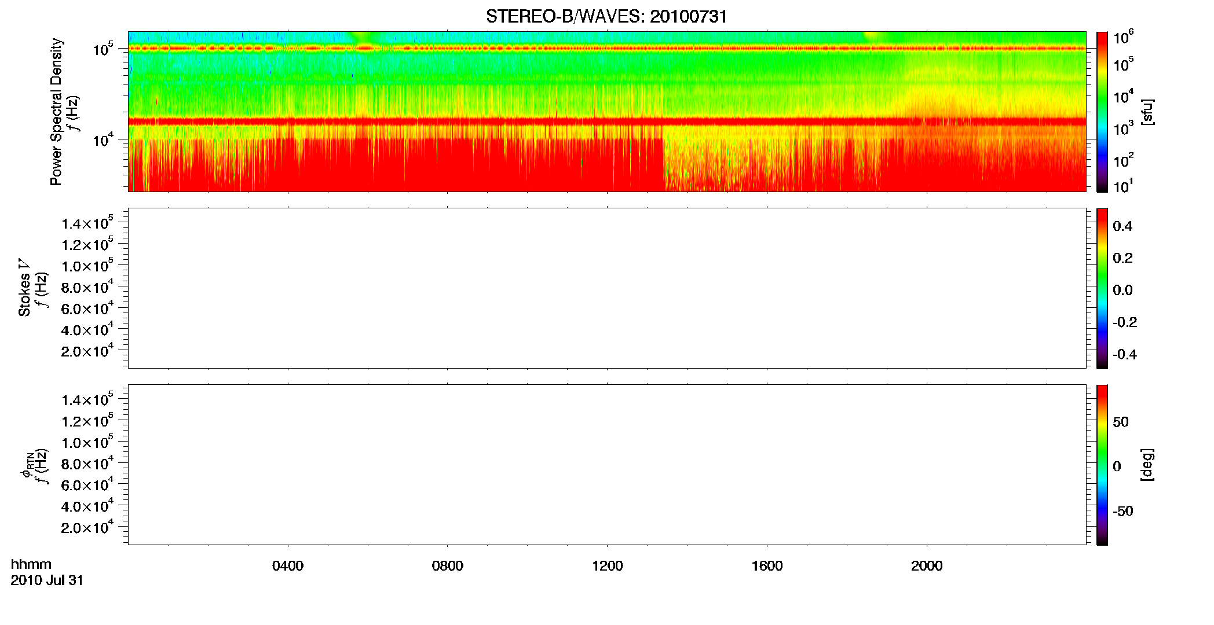The image size is (1214, 625).
Task: Select the 2010 Jul 31 date label
Action: click(x=47, y=580)
